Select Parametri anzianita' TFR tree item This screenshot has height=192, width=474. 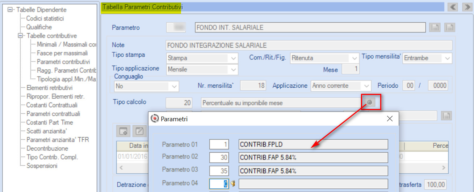coord(58,140)
